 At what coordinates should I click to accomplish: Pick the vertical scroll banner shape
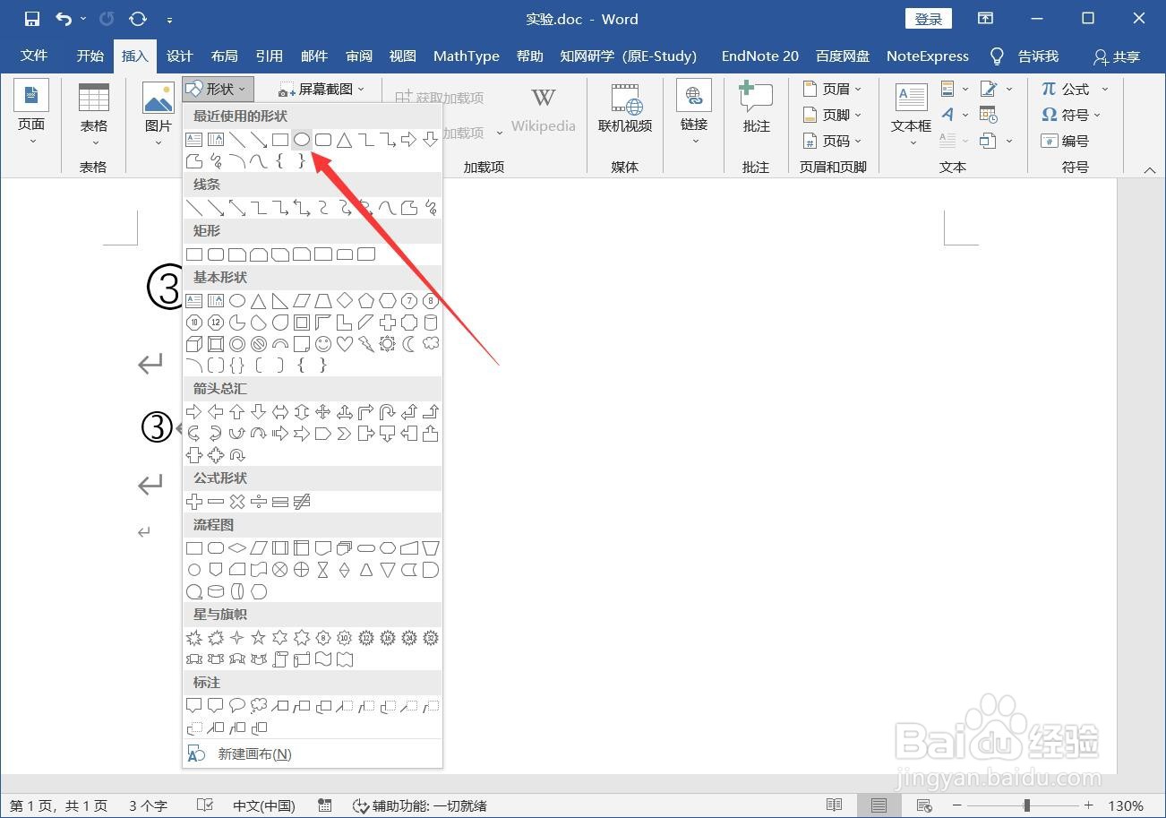coord(280,659)
